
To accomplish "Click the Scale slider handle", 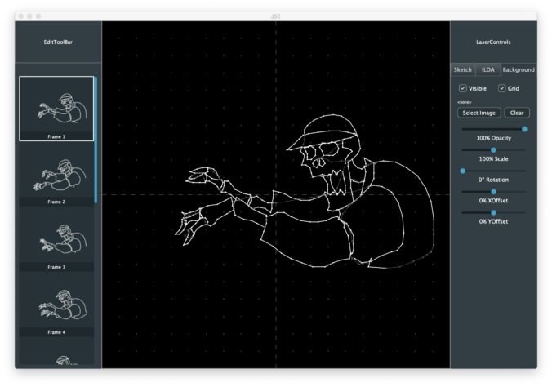I will point(493,150).
